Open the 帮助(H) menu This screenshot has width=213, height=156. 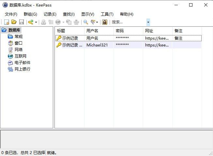(x=127, y=14)
